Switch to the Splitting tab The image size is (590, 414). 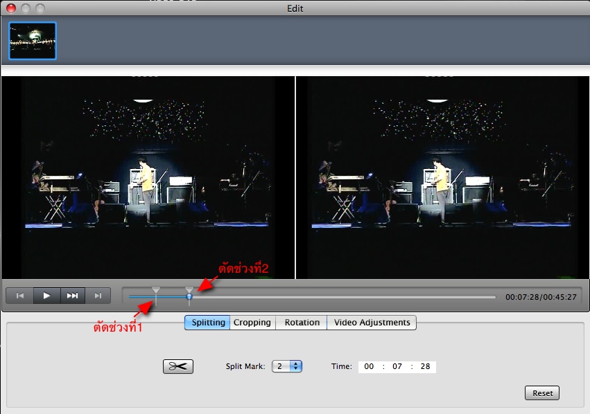click(207, 323)
